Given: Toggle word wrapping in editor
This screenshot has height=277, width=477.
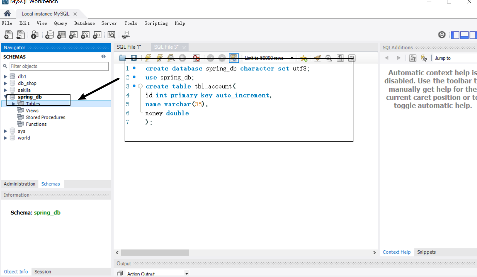Looking at the screenshot, I should coord(352,58).
